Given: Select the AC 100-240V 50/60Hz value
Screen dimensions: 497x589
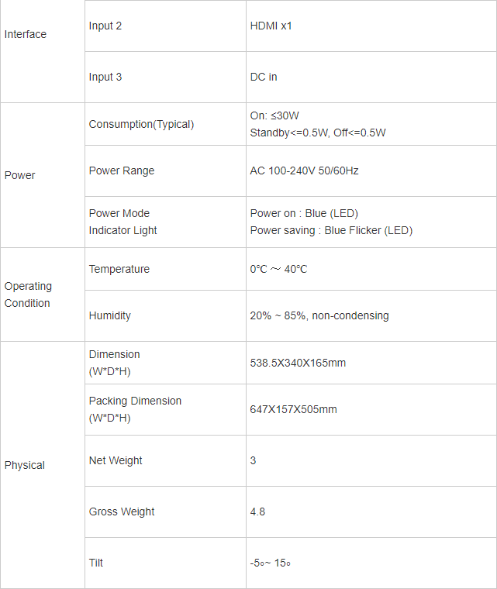Looking at the screenshot, I should (304, 170).
